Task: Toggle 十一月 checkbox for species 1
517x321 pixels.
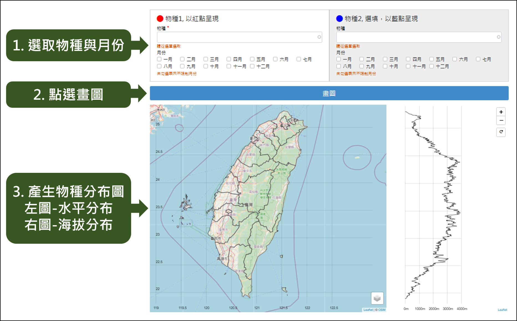Action: [229, 66]
